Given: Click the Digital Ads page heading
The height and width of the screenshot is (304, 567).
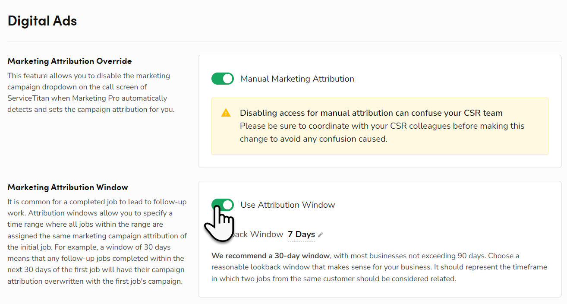Looking at the screenshot, I should (x=42, y=20).
